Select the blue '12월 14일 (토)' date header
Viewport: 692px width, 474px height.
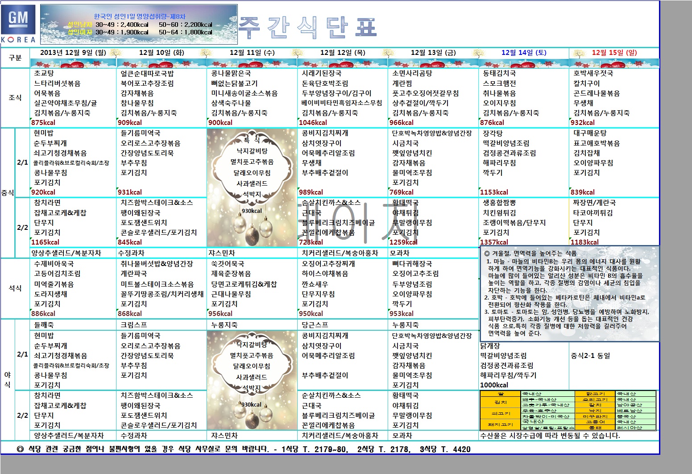[524, 53]
